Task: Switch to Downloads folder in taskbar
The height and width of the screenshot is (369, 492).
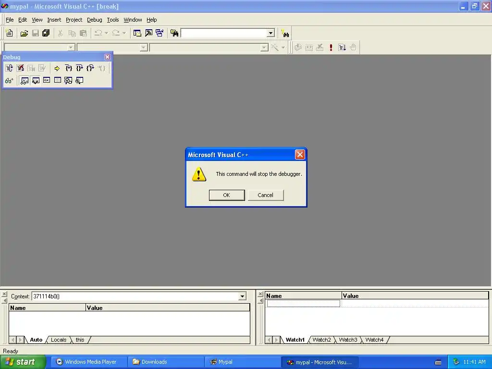Action: (x=166, y=362)
